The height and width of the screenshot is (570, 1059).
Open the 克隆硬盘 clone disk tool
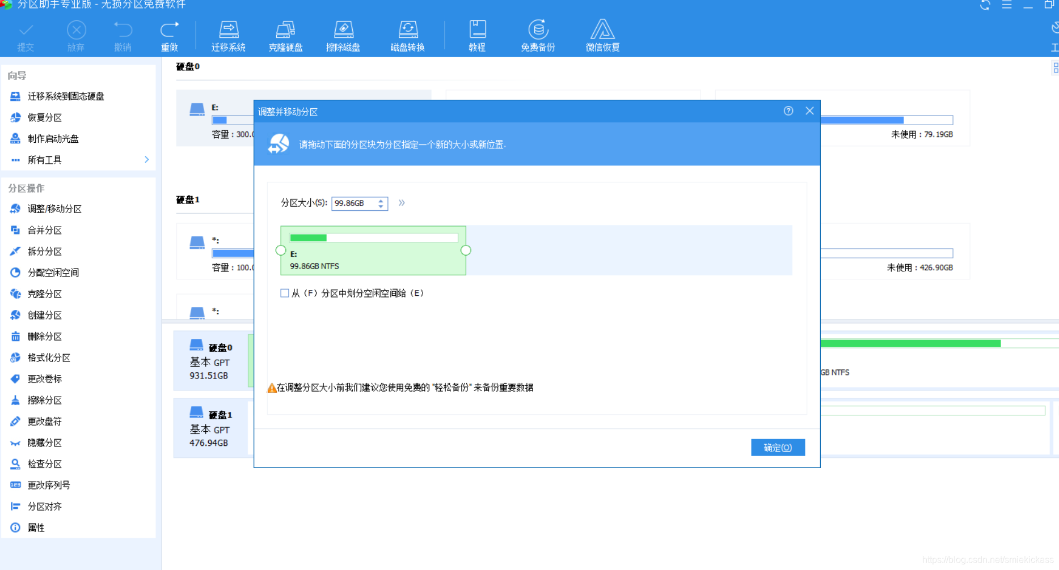[x=286, y=36]
